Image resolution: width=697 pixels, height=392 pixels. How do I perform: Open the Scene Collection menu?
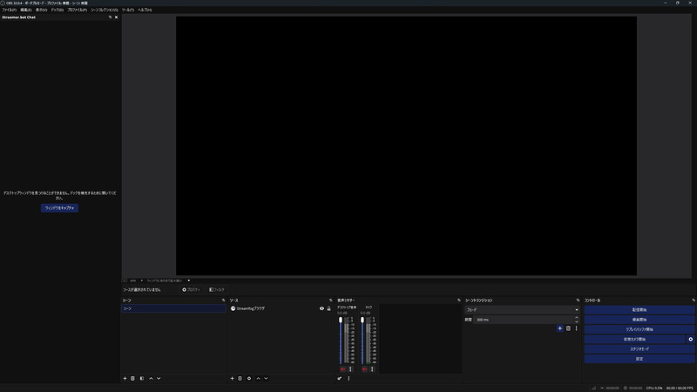coord(105,10)
